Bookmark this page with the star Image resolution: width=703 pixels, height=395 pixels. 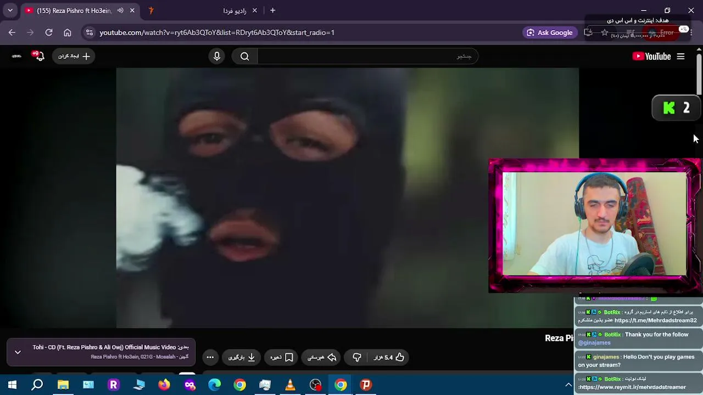(605, 32)
